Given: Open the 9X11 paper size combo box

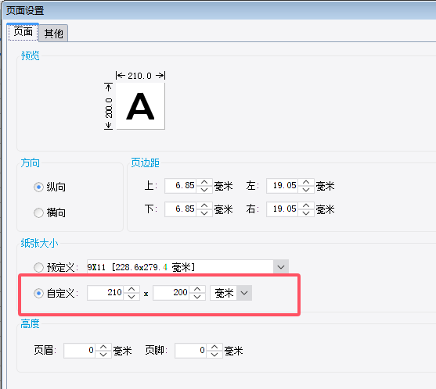Looking at the screenshot, I should click(x=188, y=267).
